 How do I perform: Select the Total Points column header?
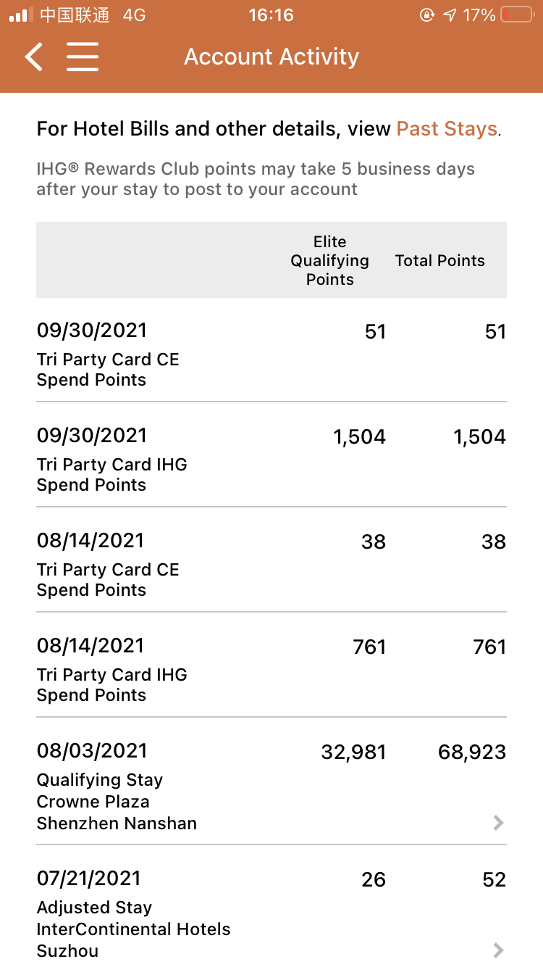[440, 260]
